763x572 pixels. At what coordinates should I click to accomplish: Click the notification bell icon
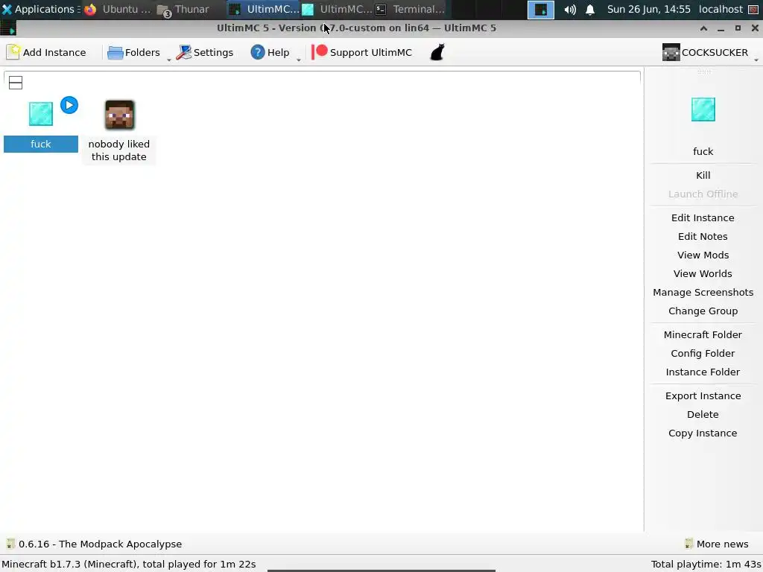tap(590, 9)
